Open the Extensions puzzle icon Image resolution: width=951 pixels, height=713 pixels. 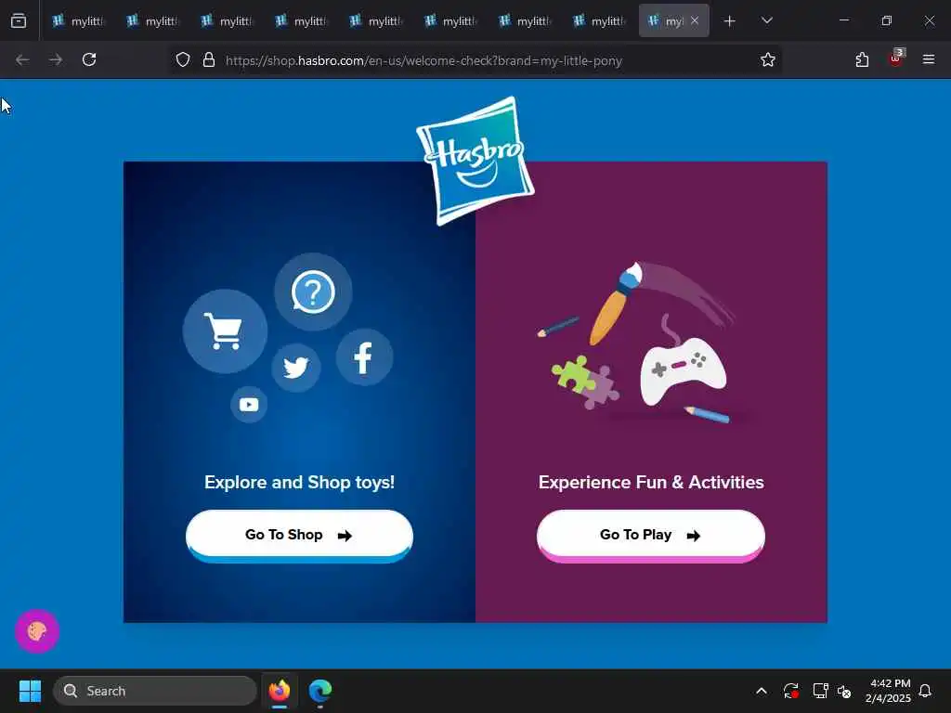[x=862, y=59]
